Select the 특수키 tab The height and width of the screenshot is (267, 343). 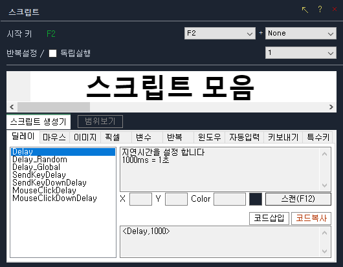pyautogui.click(x=318, y=137)
